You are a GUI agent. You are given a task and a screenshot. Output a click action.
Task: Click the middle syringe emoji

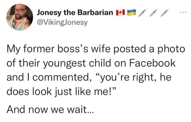154,12
